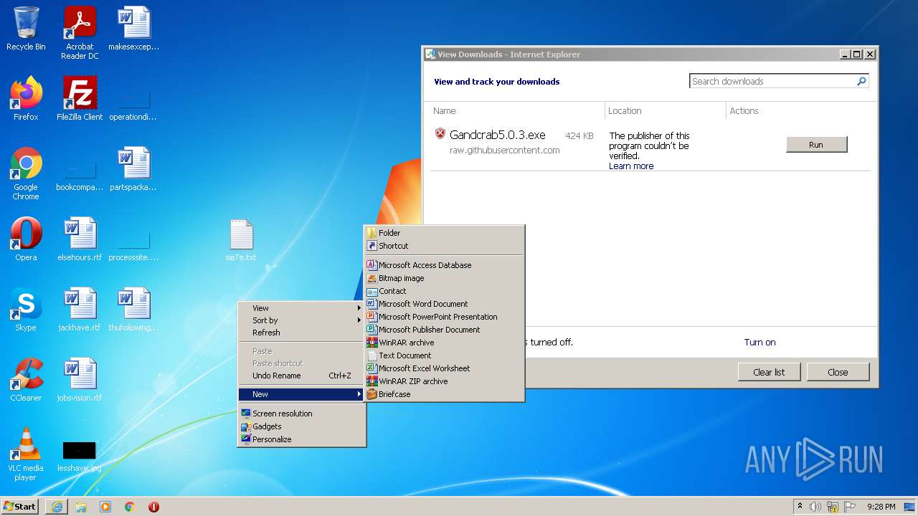Create a new Folder
918x516 pixels.
click(445, 233)
